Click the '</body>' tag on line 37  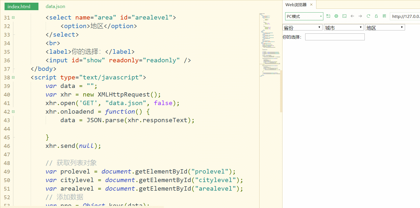tap(44, 69)
